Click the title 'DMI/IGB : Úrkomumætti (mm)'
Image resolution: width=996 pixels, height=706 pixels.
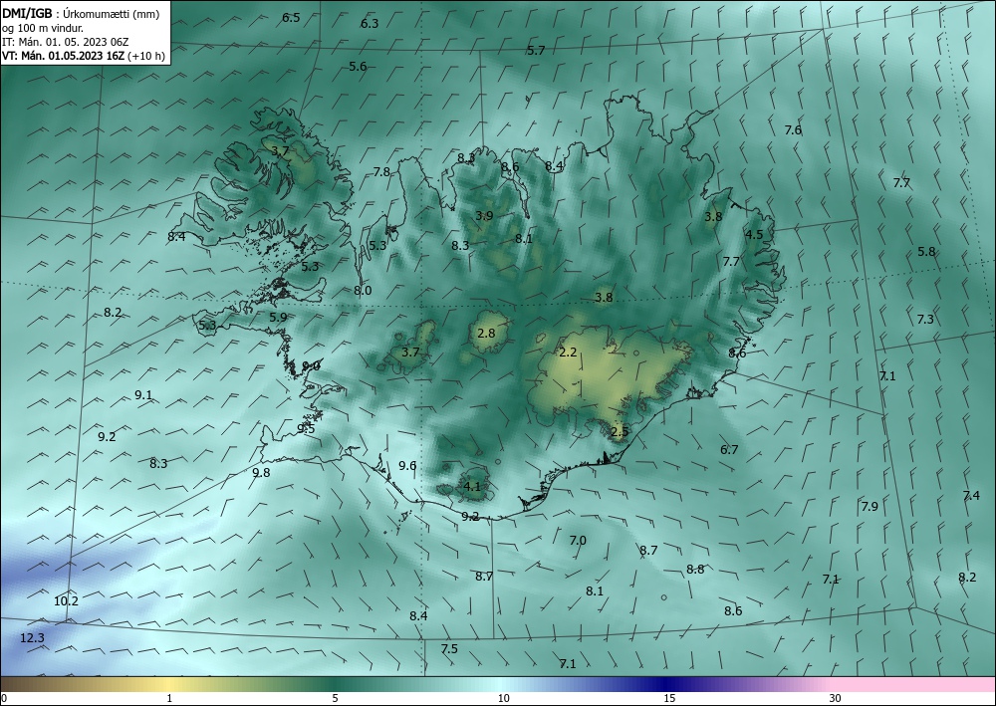(x=81, y=14)
